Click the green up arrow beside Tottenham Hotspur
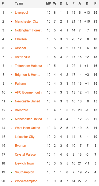This screenshot has height=186, width=99. click(x=12, y=66)
